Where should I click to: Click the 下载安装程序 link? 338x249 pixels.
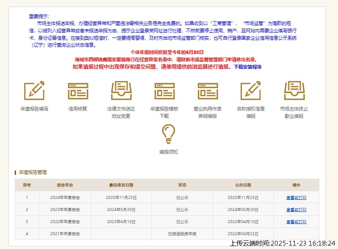(248, 67)
